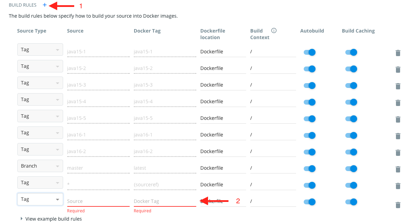Viewport: 406px width, 222px height.
Task: Delete the java16-2 build rule
Action: pyautogui.click(x=398, y=153)
